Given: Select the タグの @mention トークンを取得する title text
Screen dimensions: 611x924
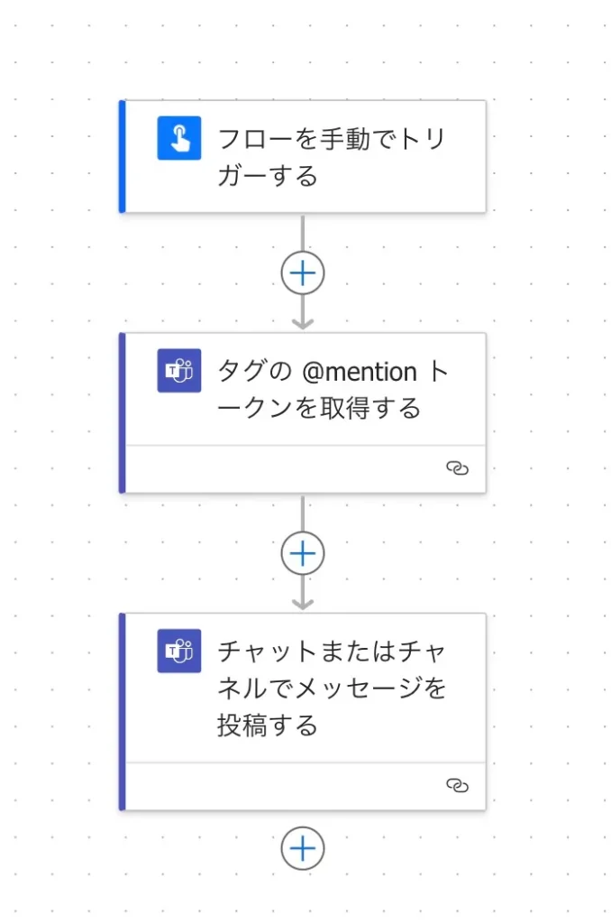Looking at the screenshot, I should [331, 389].
